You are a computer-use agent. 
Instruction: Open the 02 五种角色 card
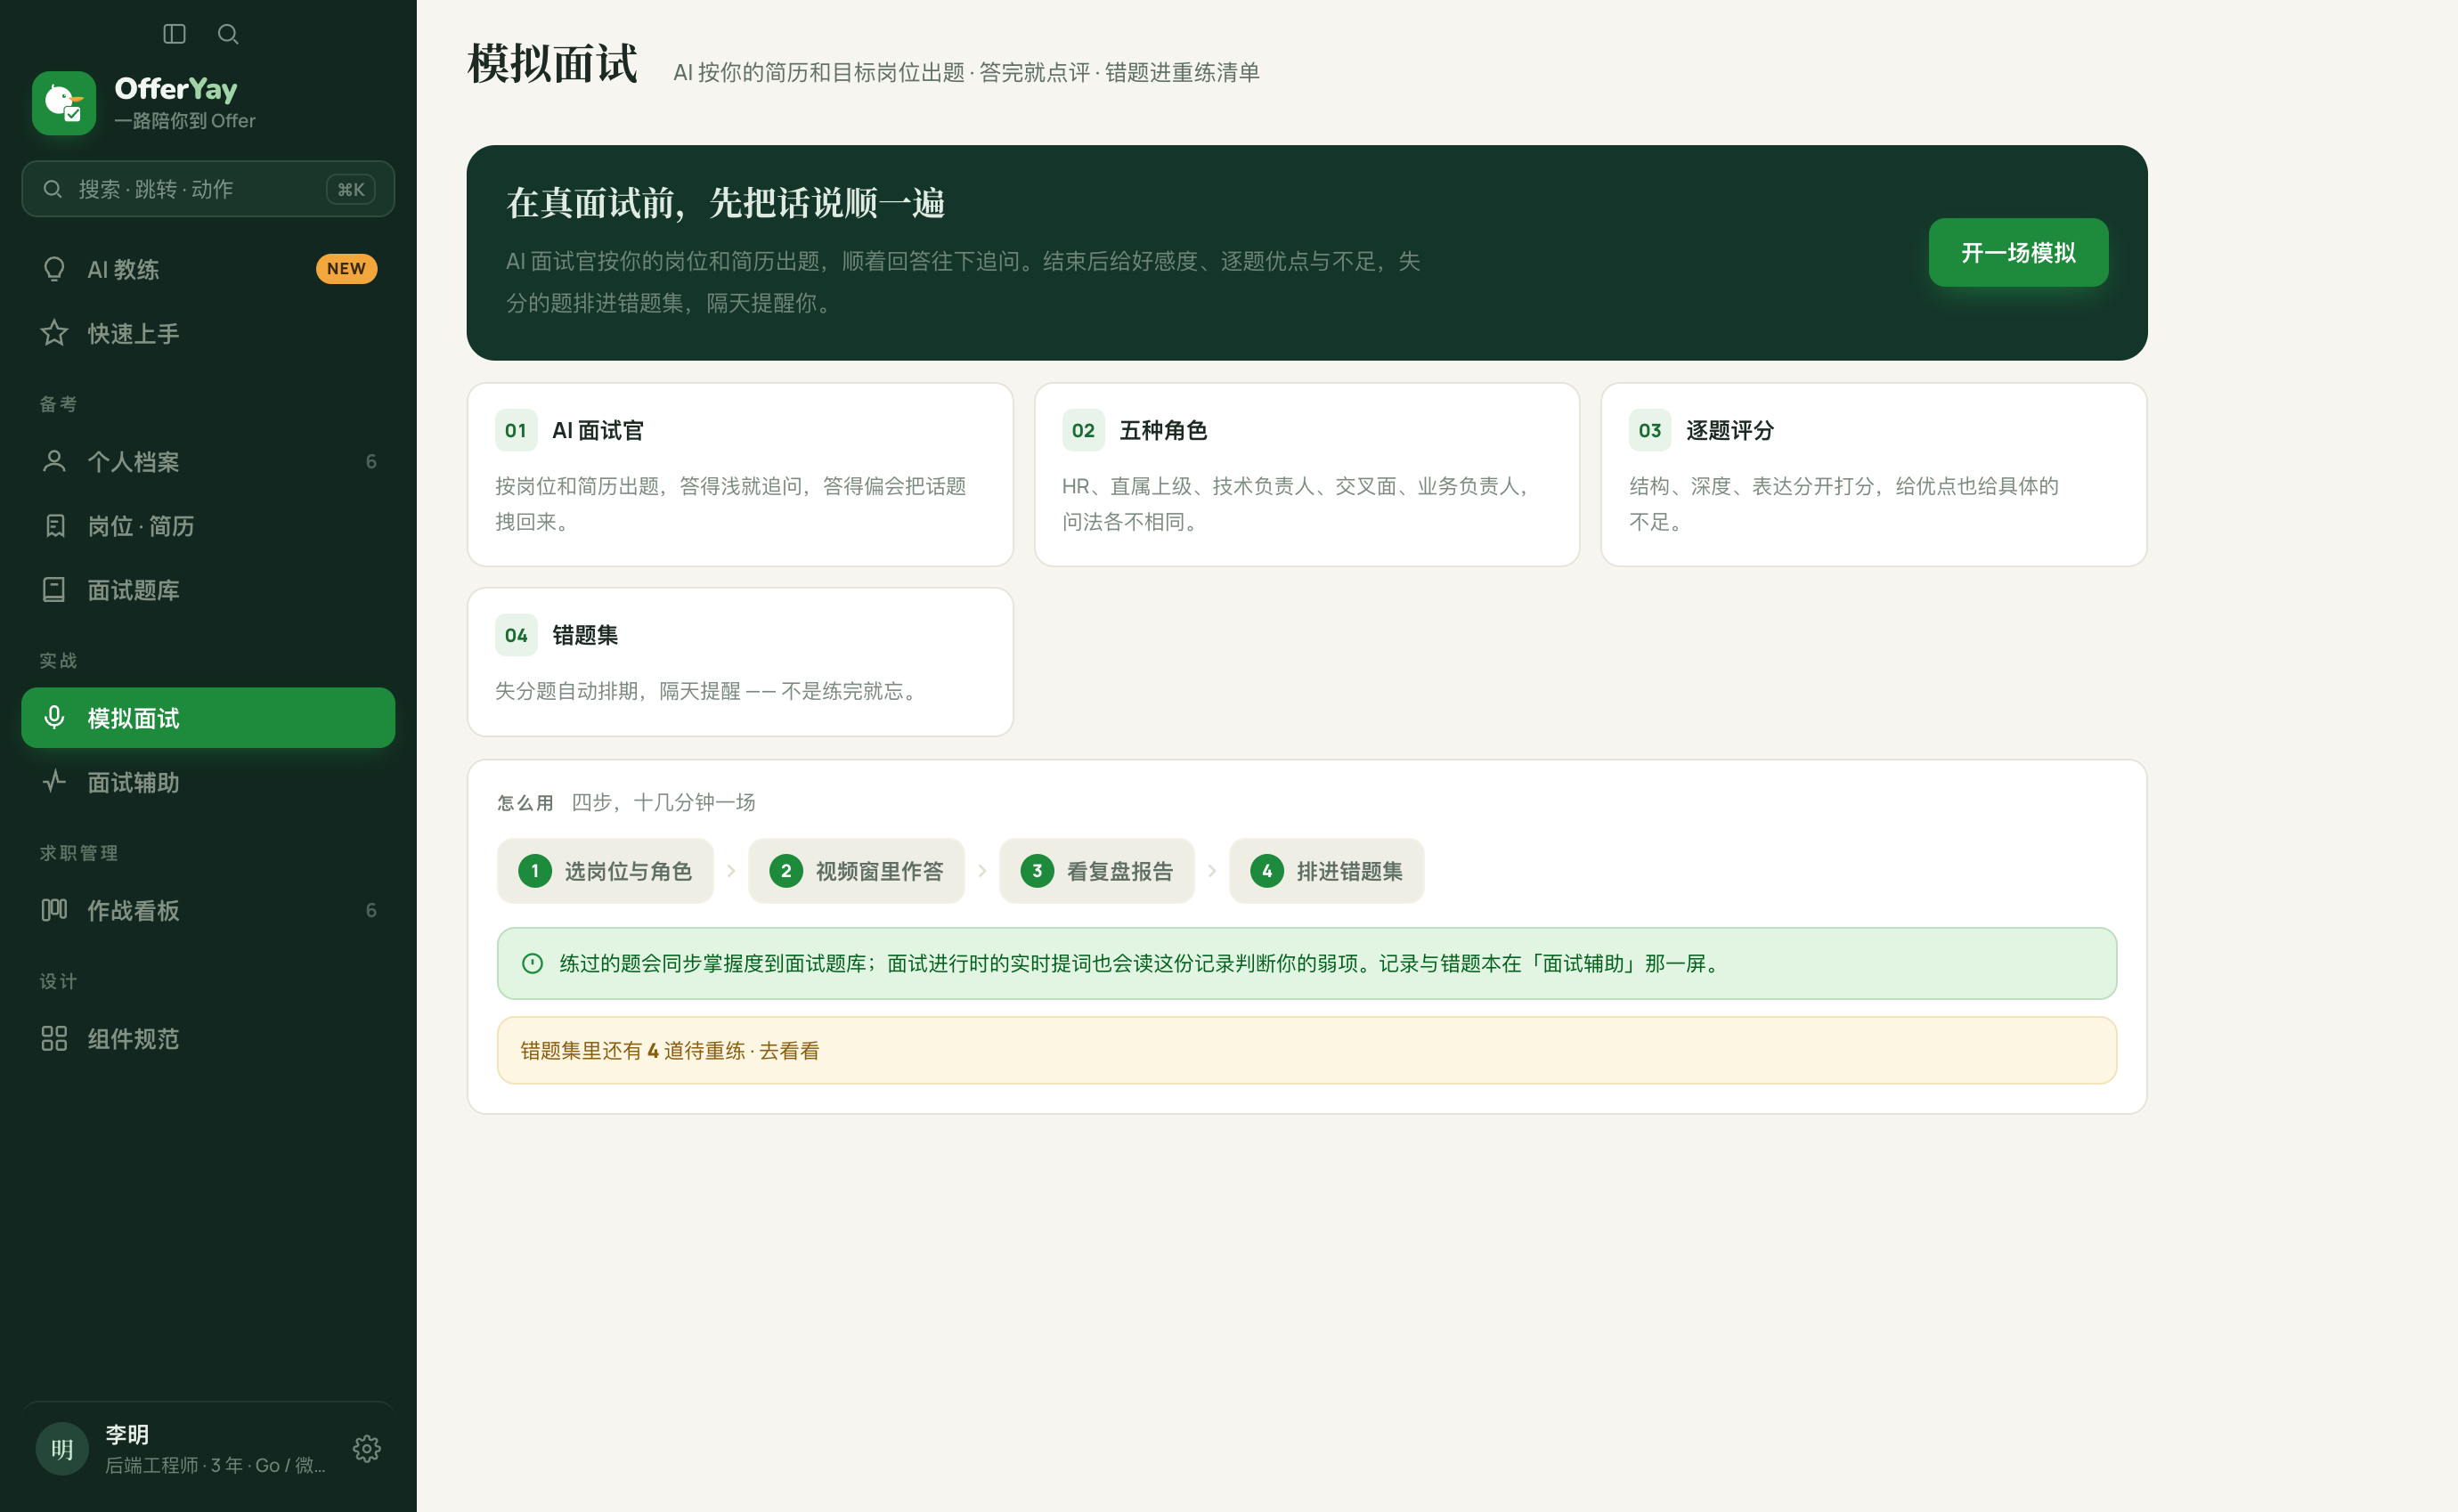coord(1306,475)
